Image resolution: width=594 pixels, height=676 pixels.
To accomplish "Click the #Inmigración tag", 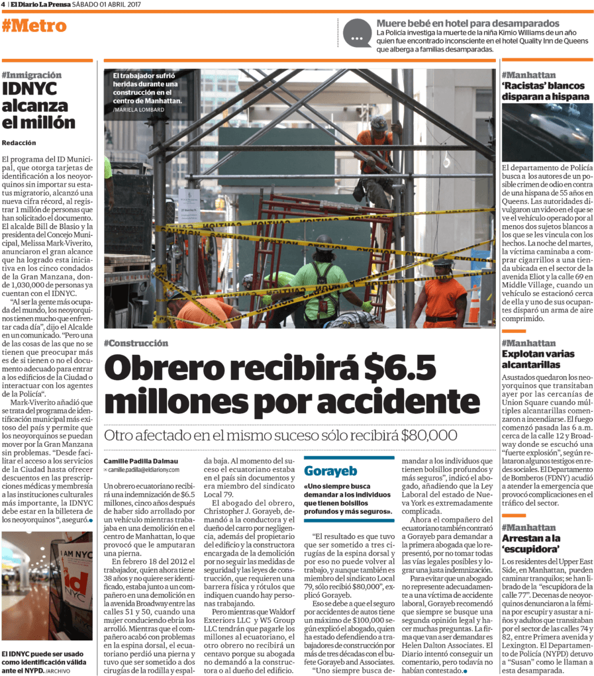I will (x=32, y=75).
